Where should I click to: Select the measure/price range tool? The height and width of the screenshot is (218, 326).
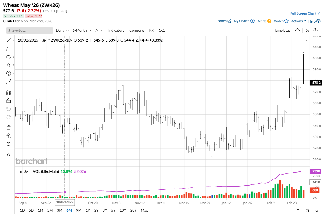pyautogui.click(x=9, y=81)
